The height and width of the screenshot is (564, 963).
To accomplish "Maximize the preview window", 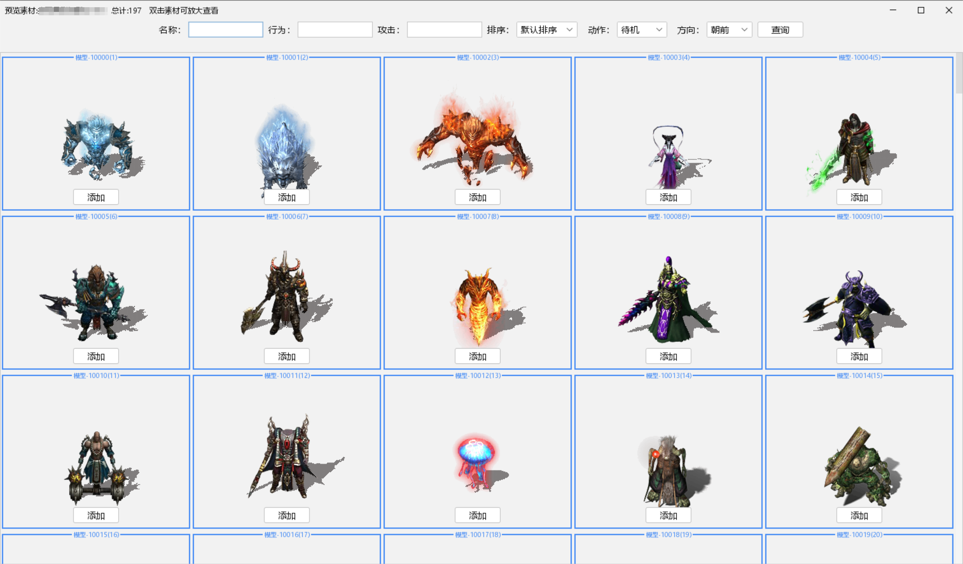I will tap(921, 10).
